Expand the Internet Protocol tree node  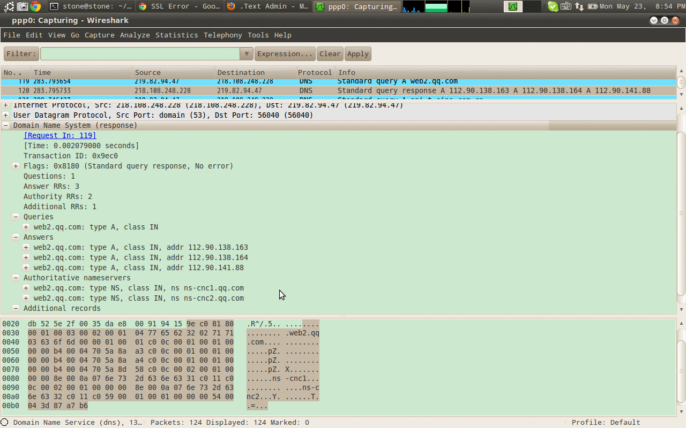[6, 105]
